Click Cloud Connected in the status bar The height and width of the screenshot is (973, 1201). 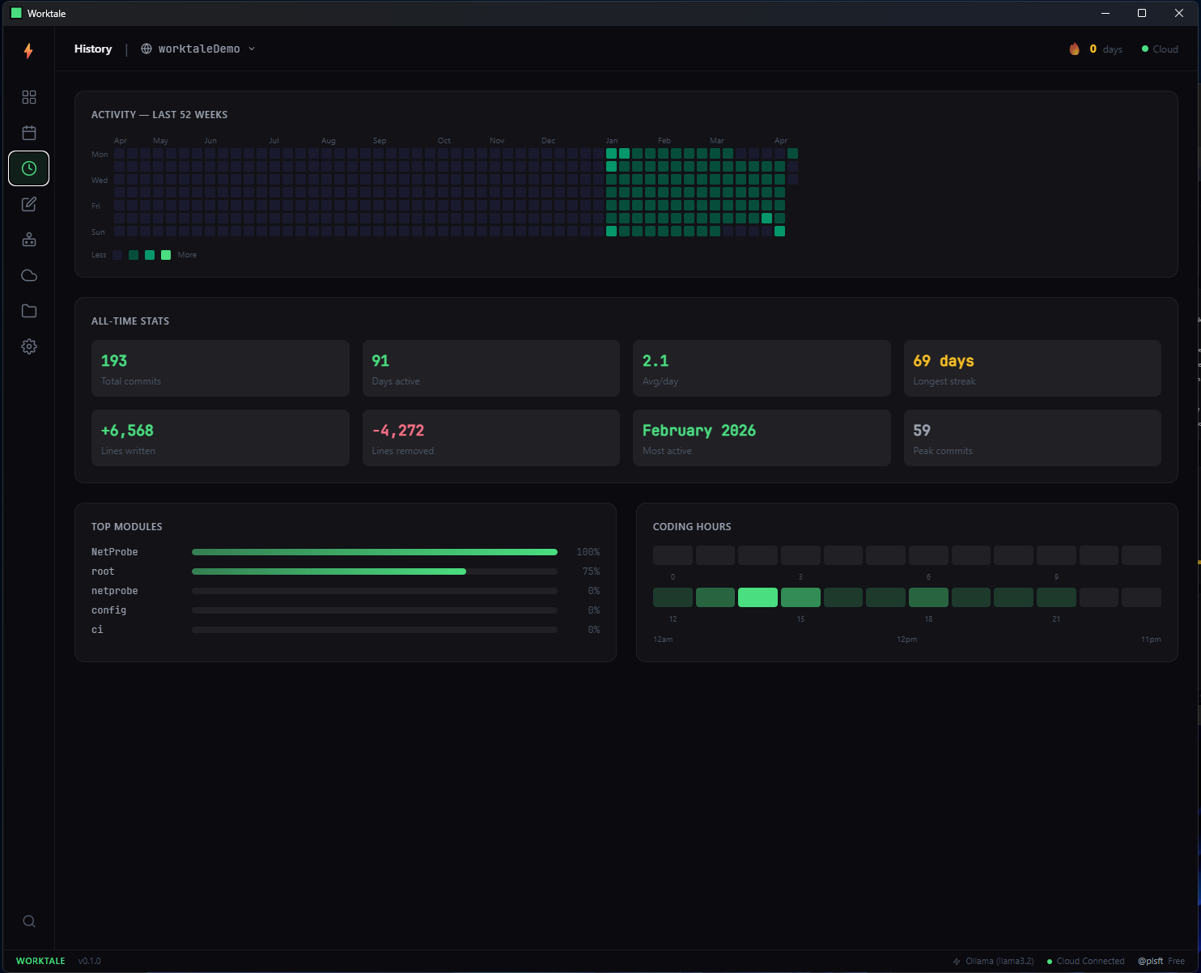pos(1085,961)
